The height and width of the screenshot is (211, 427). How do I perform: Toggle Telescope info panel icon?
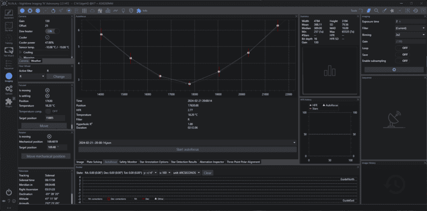click(x=61, y=11)
